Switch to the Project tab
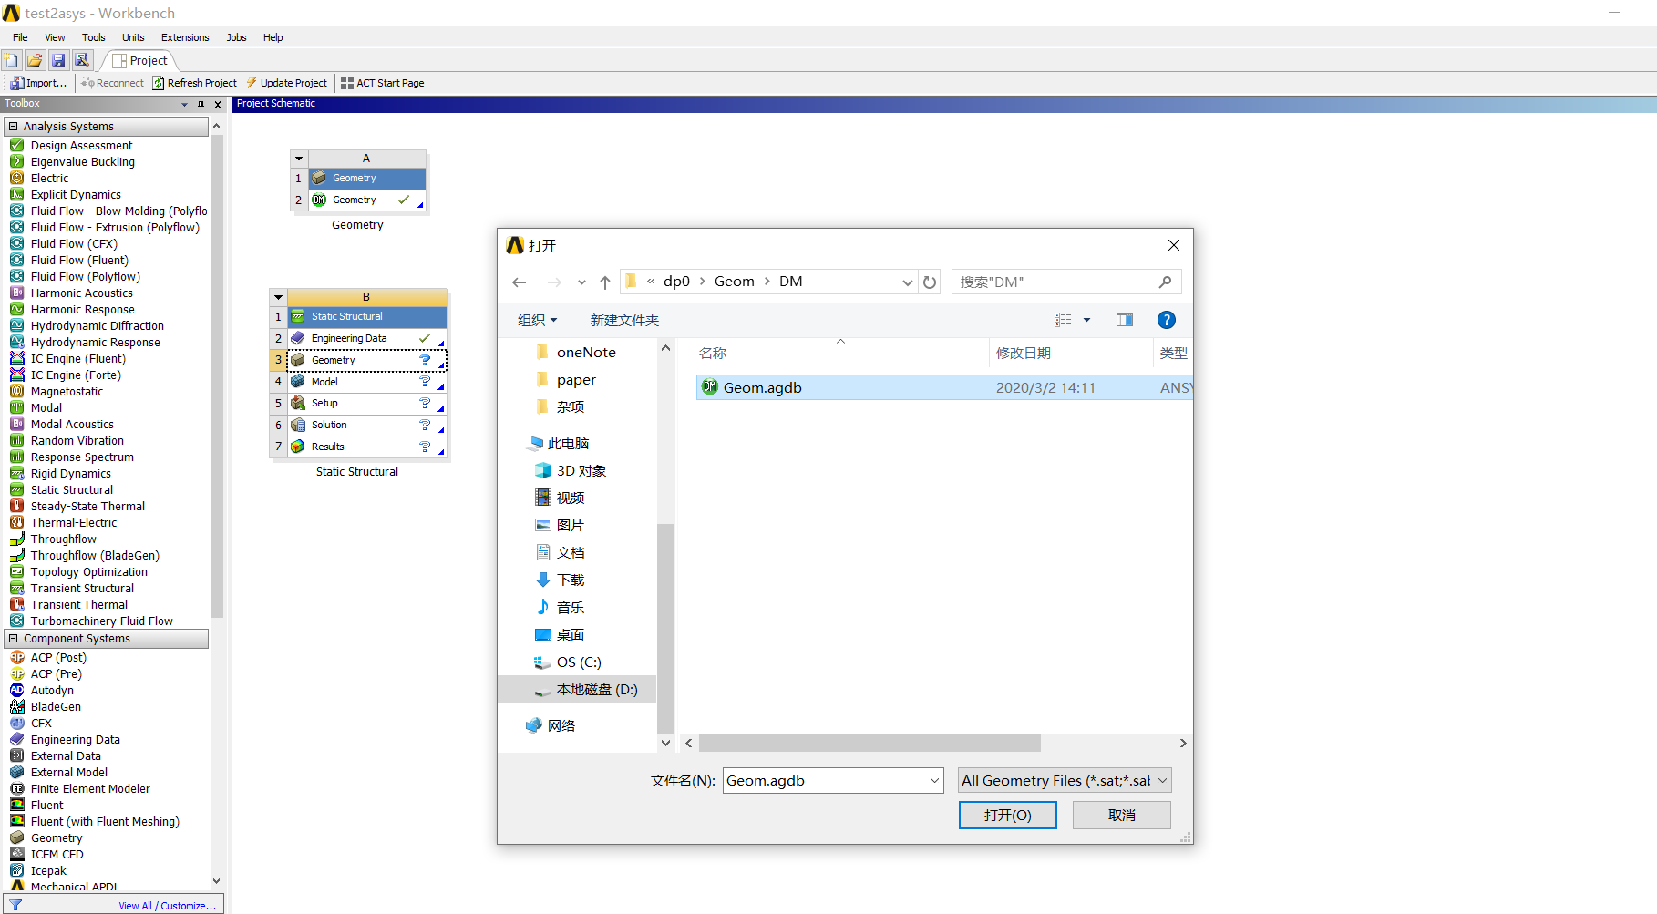 click(x=140, y=61)
